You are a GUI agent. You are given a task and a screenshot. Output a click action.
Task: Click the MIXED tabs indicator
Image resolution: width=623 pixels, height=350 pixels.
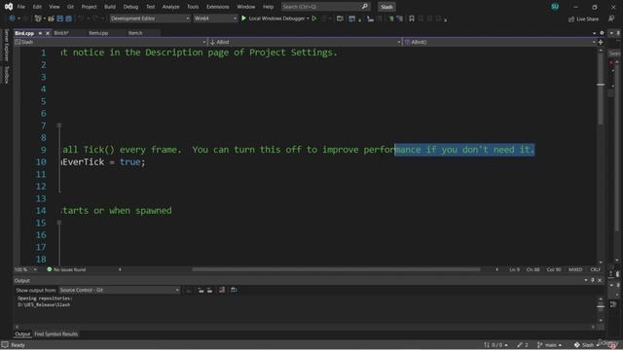[x=575, y=270]
